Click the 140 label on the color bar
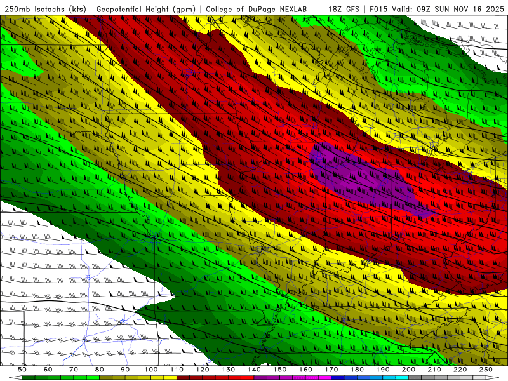This screenshot has width=508, height=381. (x=254, y=370)
